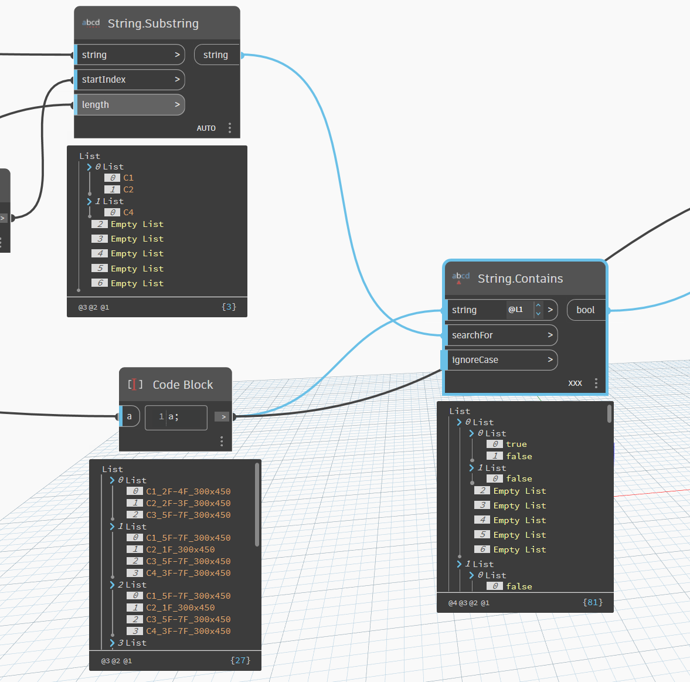Collapse the 0 List branch in the C1/C2 preview
The image size is (690, 682).
(89, 166)
